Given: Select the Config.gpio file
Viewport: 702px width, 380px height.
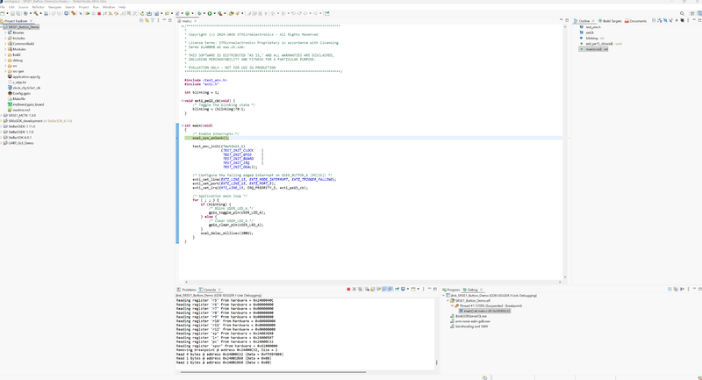Looking at the screenshot, I should coord(18,94).
